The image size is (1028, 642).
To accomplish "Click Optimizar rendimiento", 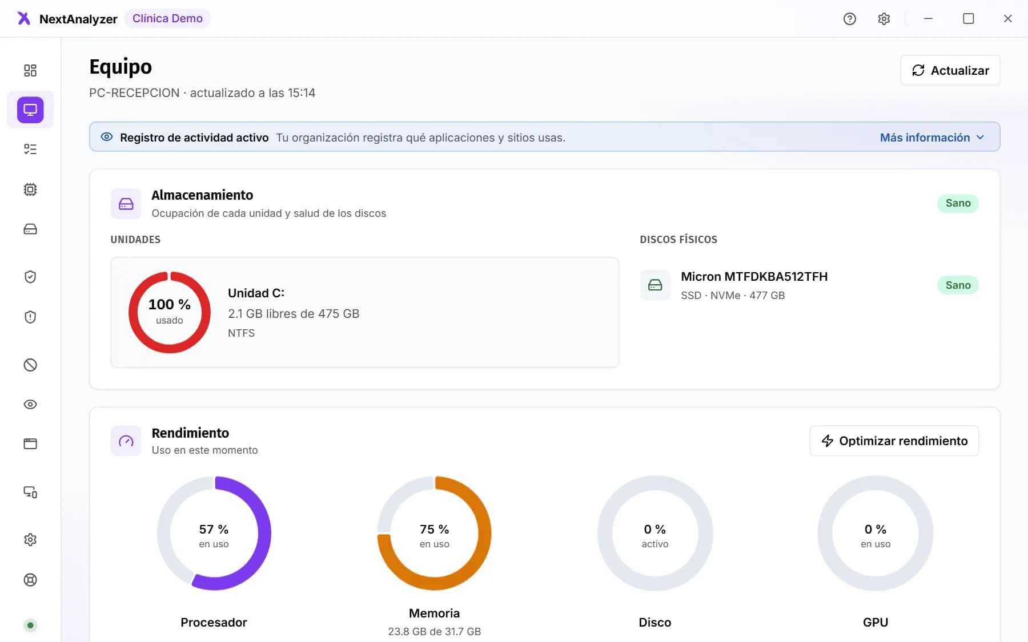I will pyautogui.click(x=894, y=441).
